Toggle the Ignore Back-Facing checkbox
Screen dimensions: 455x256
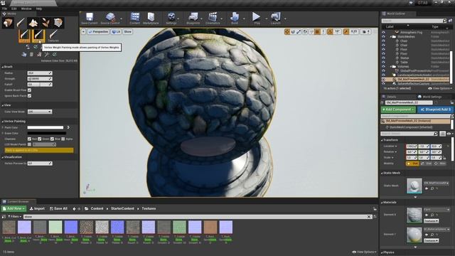click(29, 95)
